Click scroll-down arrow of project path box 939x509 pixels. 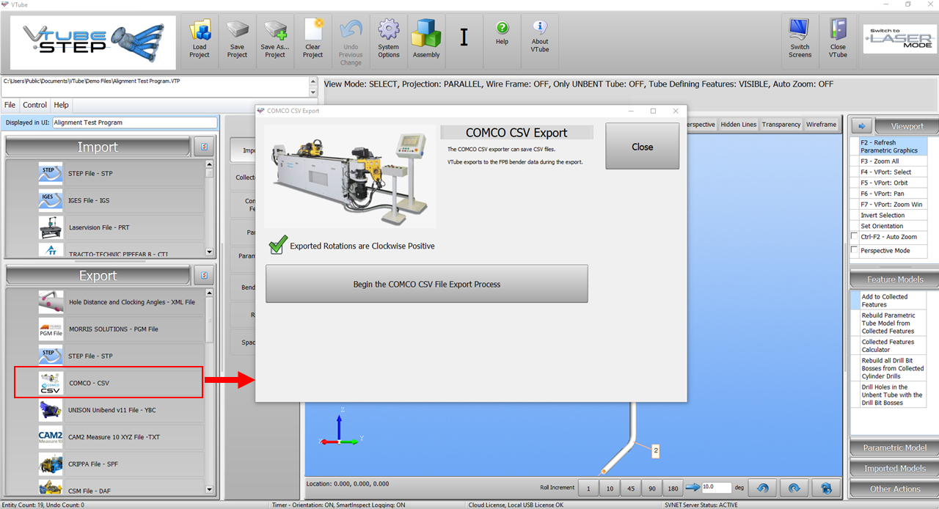tap(313, 92)
